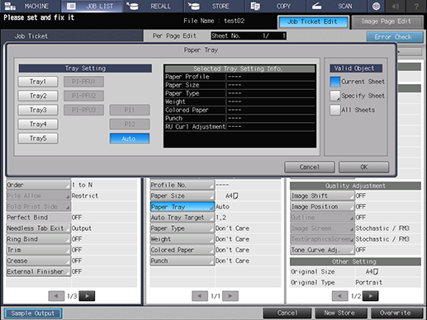Switch to the JOB LIST tab
427x320 pixels.
pos(92,6)
